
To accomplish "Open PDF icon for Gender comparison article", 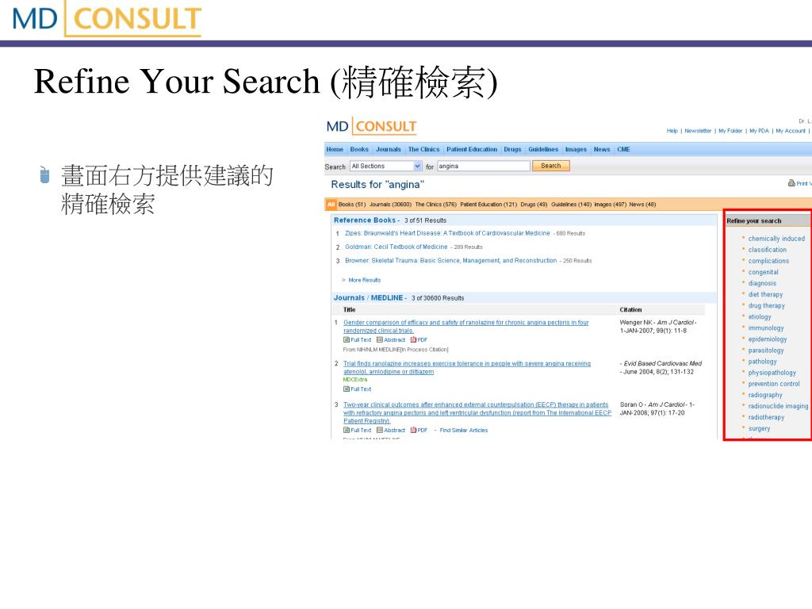I will click(x=413, y=339).
